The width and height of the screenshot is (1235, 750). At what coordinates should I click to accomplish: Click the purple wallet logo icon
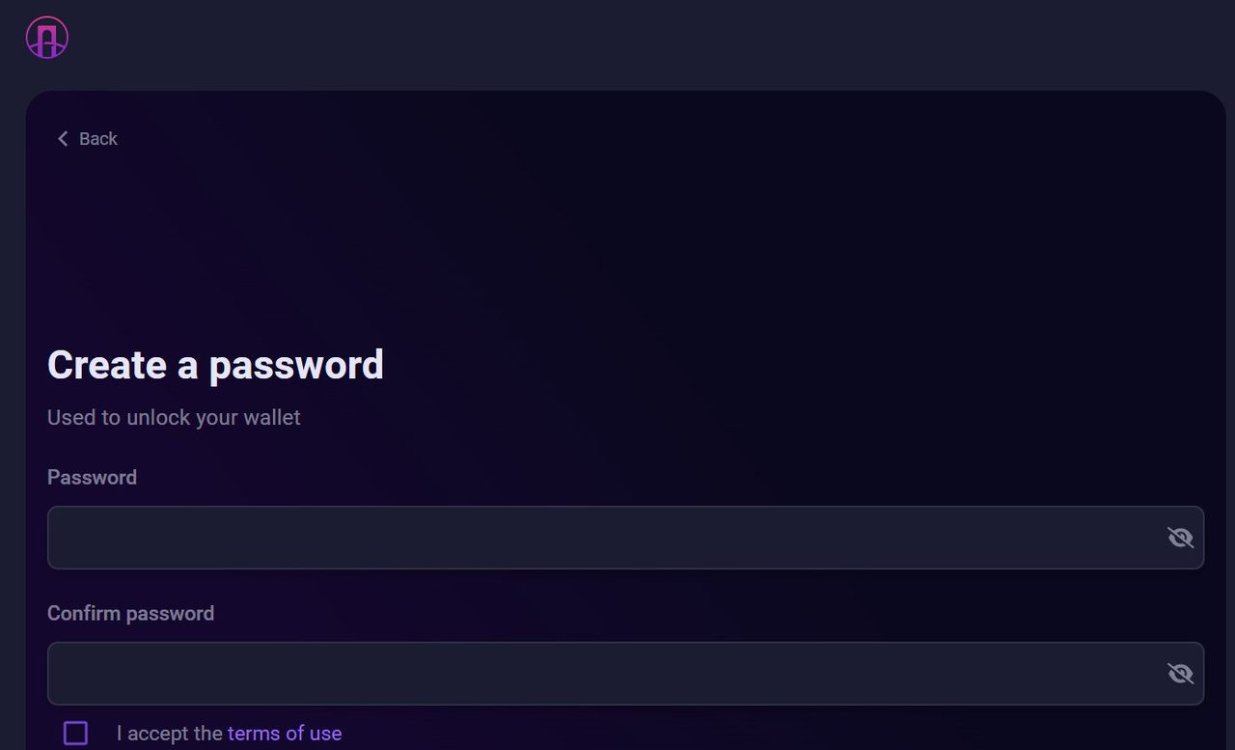pyautogui.click(x=46, y=38)
